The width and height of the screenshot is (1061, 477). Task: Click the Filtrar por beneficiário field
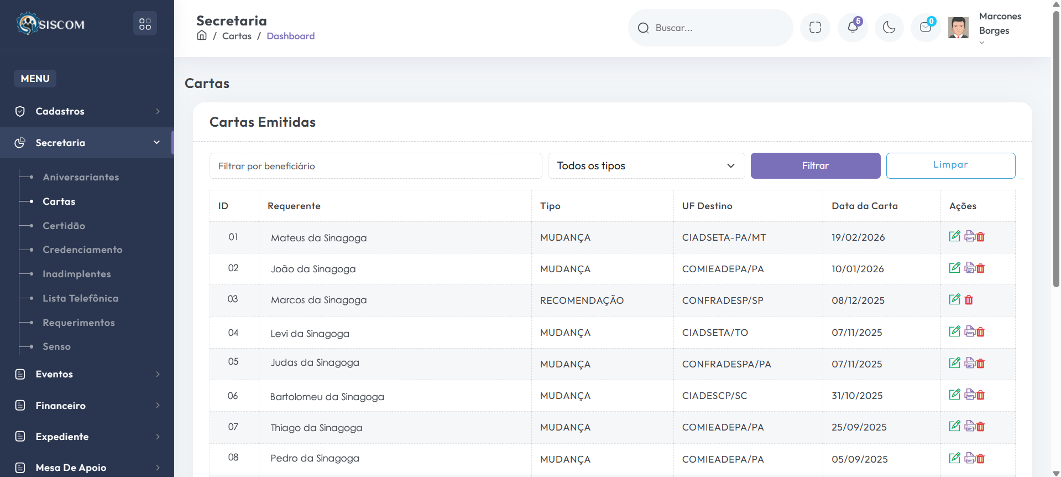375,166
